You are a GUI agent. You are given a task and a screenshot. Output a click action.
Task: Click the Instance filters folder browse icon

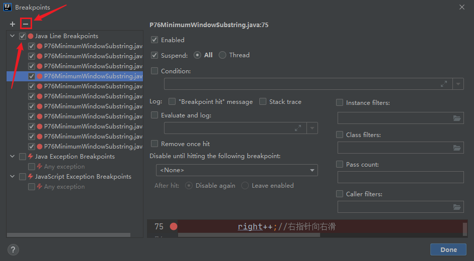pos(456,118)
